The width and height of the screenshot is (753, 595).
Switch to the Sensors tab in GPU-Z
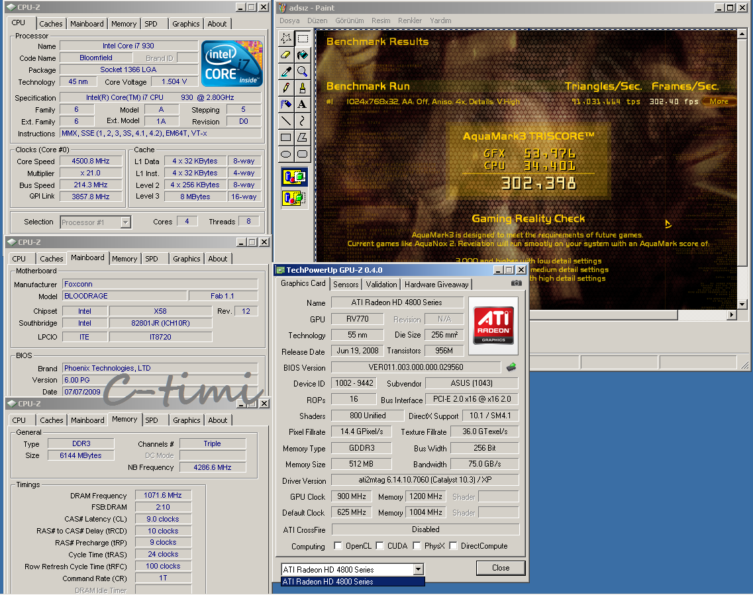(x=346, y=285)
